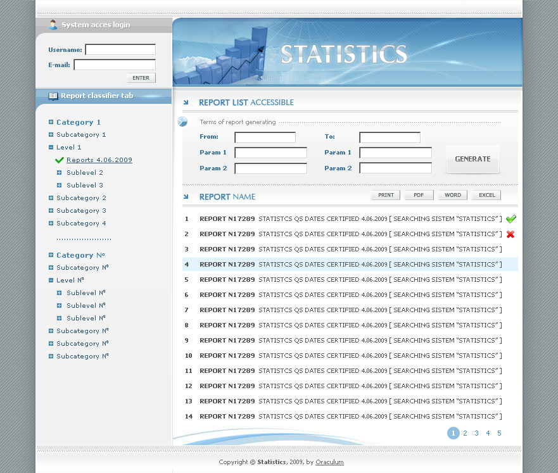Export the report using EXCEL button

coord(487,195)
